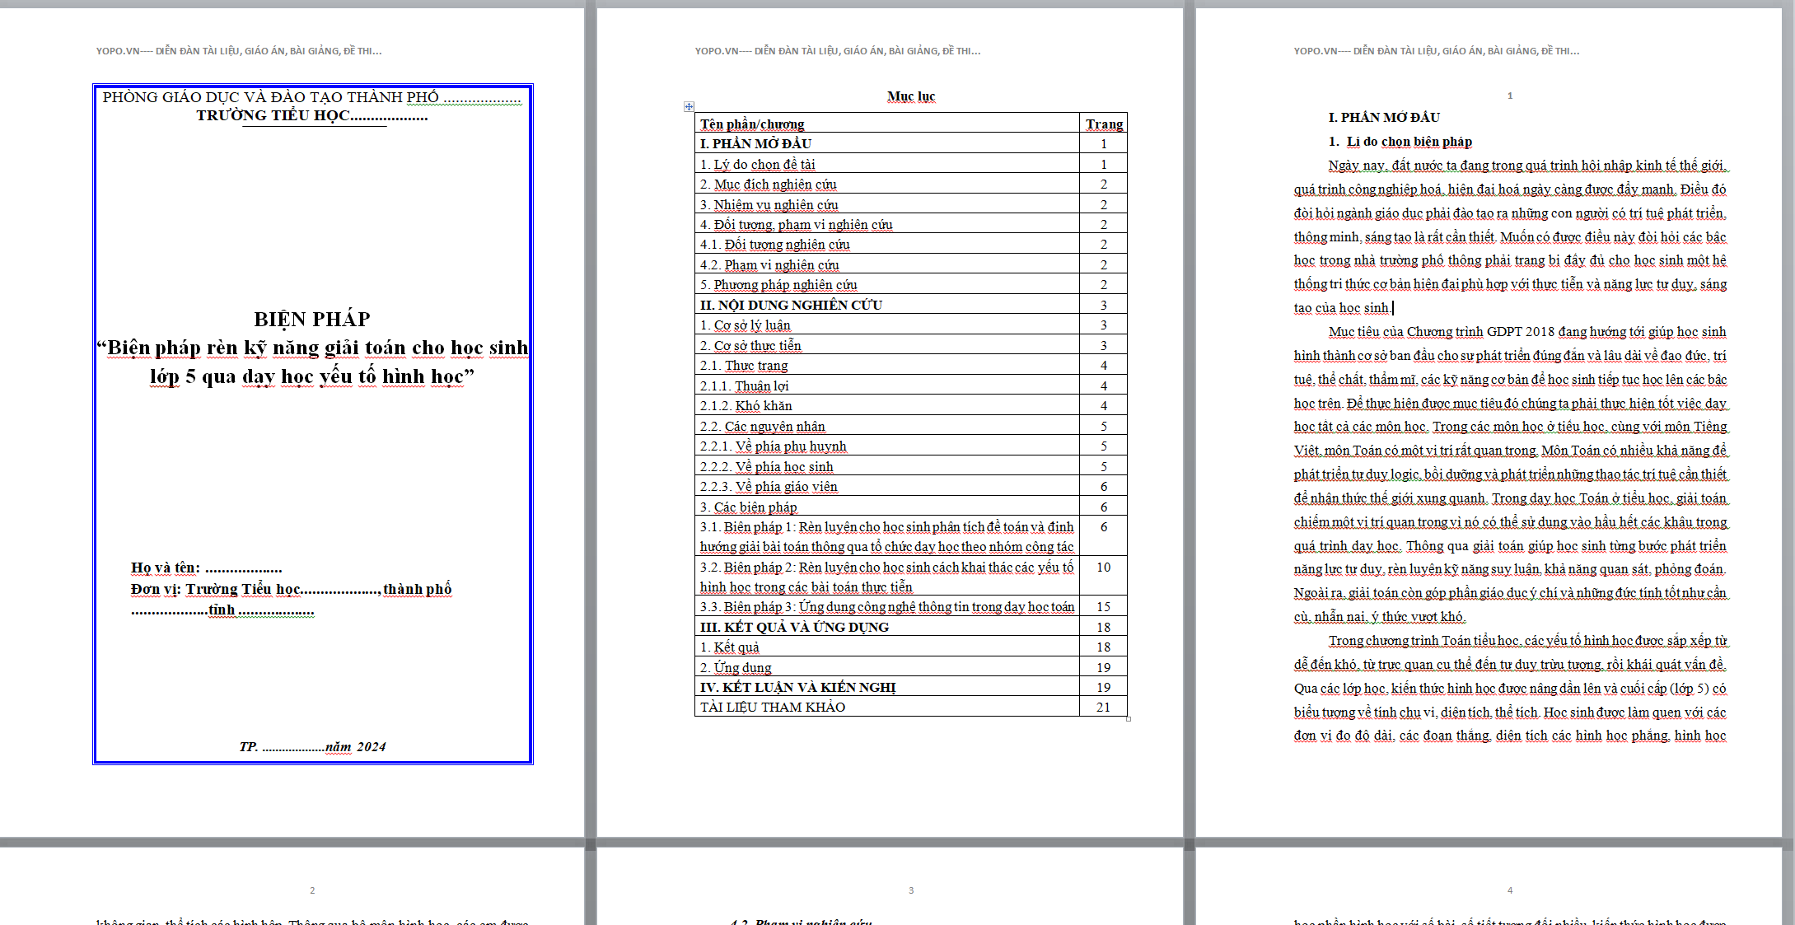Click '2.1. Thực trạng' row

pos(911,365)
